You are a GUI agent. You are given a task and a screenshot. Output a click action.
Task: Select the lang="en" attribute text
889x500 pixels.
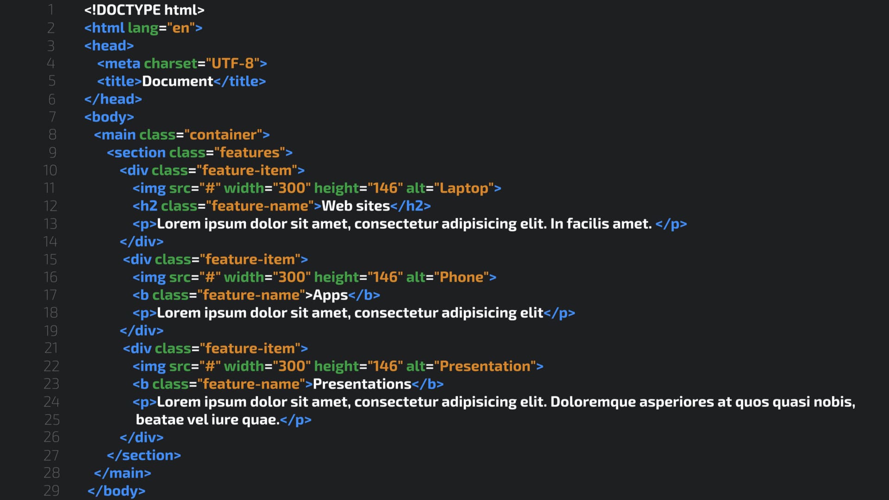161,28
